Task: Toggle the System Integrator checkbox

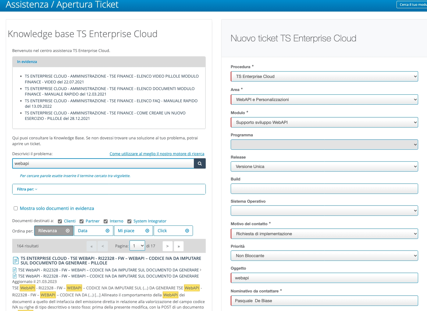Action: [x=129, y=221]
